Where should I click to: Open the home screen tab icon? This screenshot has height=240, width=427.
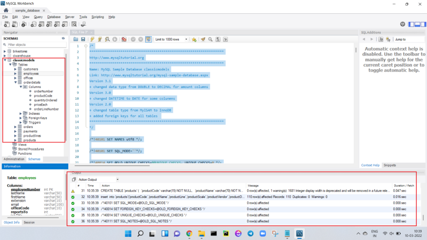click(x=6, y=10)
